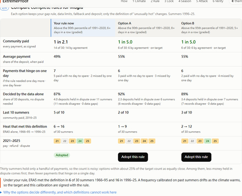
Task: Click the 92% decided by data value
Action: pyautogui.click(x=121, y=94)
